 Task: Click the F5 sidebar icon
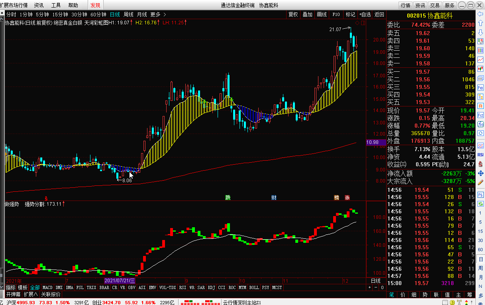pos(481,195)
